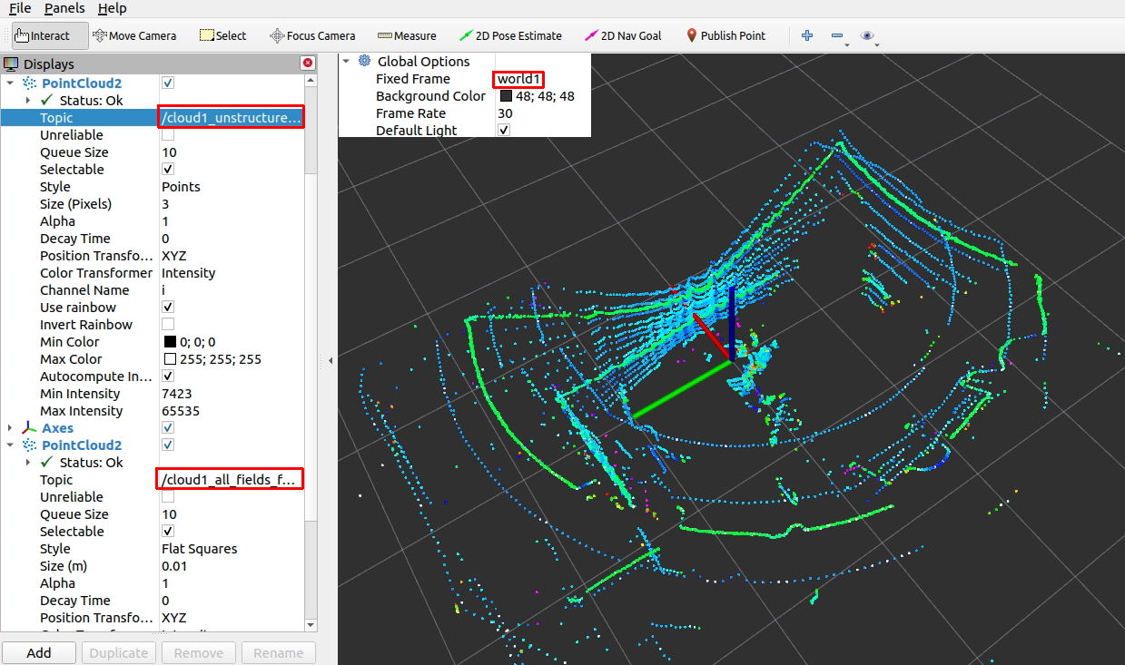Screen dimensions: 1125x665
Task: Choose the Select tool
Action: coord(222,36)
